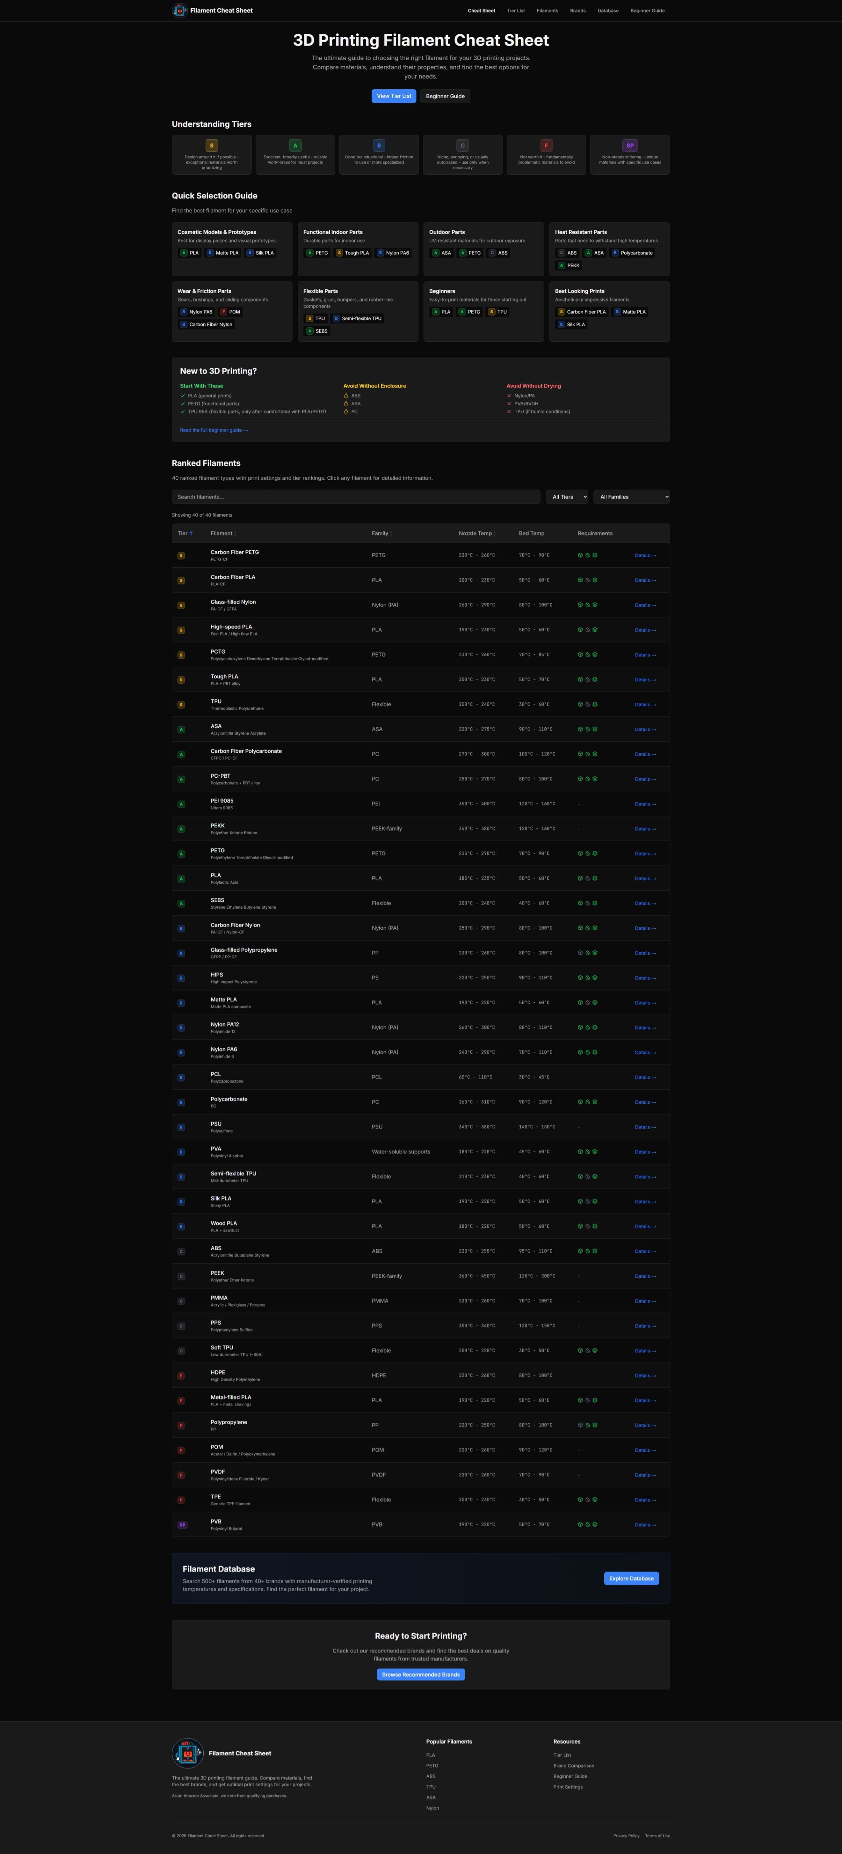Expand sorting on the Filament column header
This screenshot has height=1854, width=842.
point(235,533)
